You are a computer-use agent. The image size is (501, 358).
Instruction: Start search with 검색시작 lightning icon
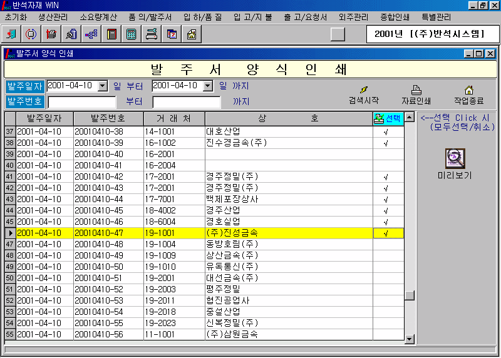[x=363, y=95]
